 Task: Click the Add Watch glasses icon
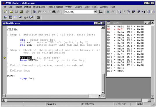pos(108,12)
